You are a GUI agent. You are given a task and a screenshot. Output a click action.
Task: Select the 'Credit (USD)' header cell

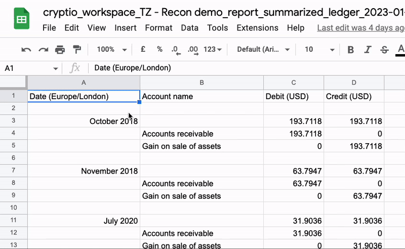[354, 96]
